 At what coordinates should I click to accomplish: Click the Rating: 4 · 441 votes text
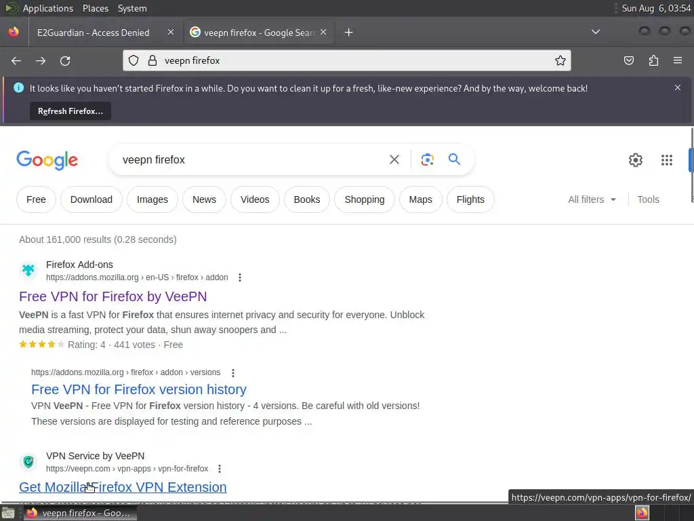tap(111, 345)
